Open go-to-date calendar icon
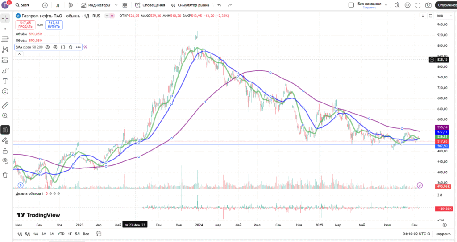 [x=99, y=234]
